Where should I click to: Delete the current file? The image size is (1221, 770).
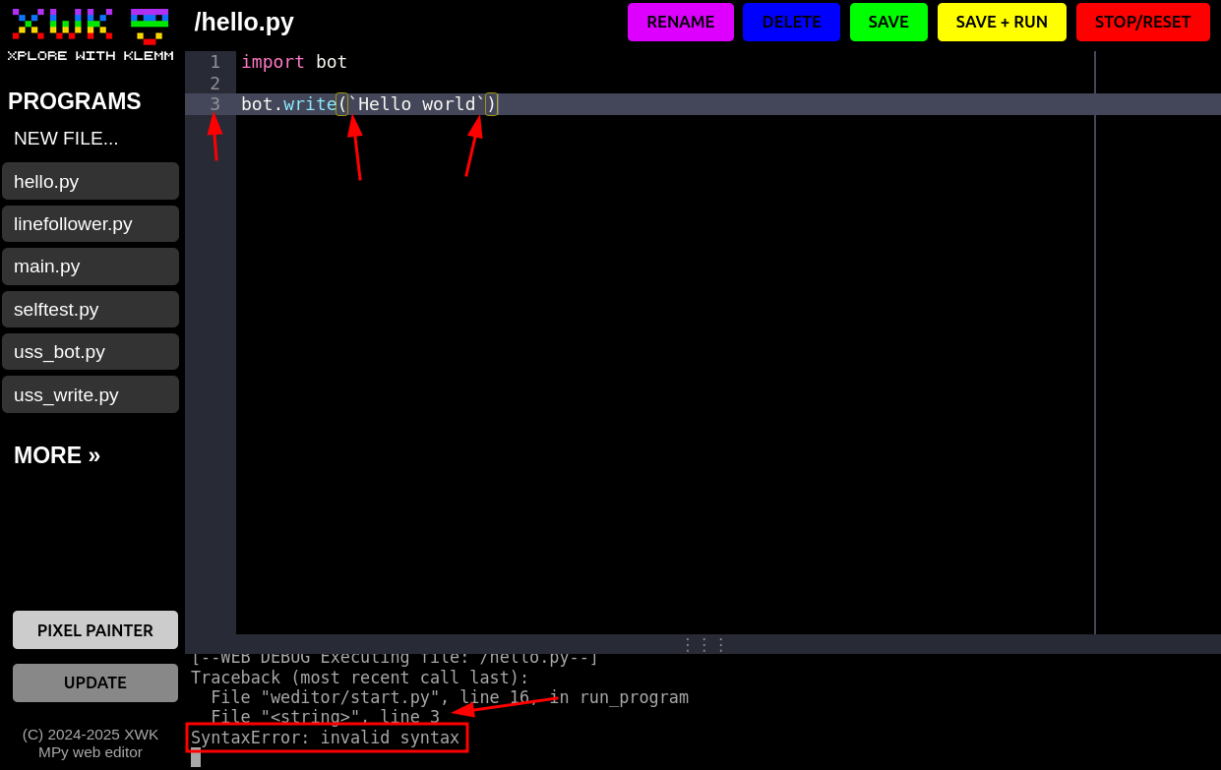click(791, 22)
